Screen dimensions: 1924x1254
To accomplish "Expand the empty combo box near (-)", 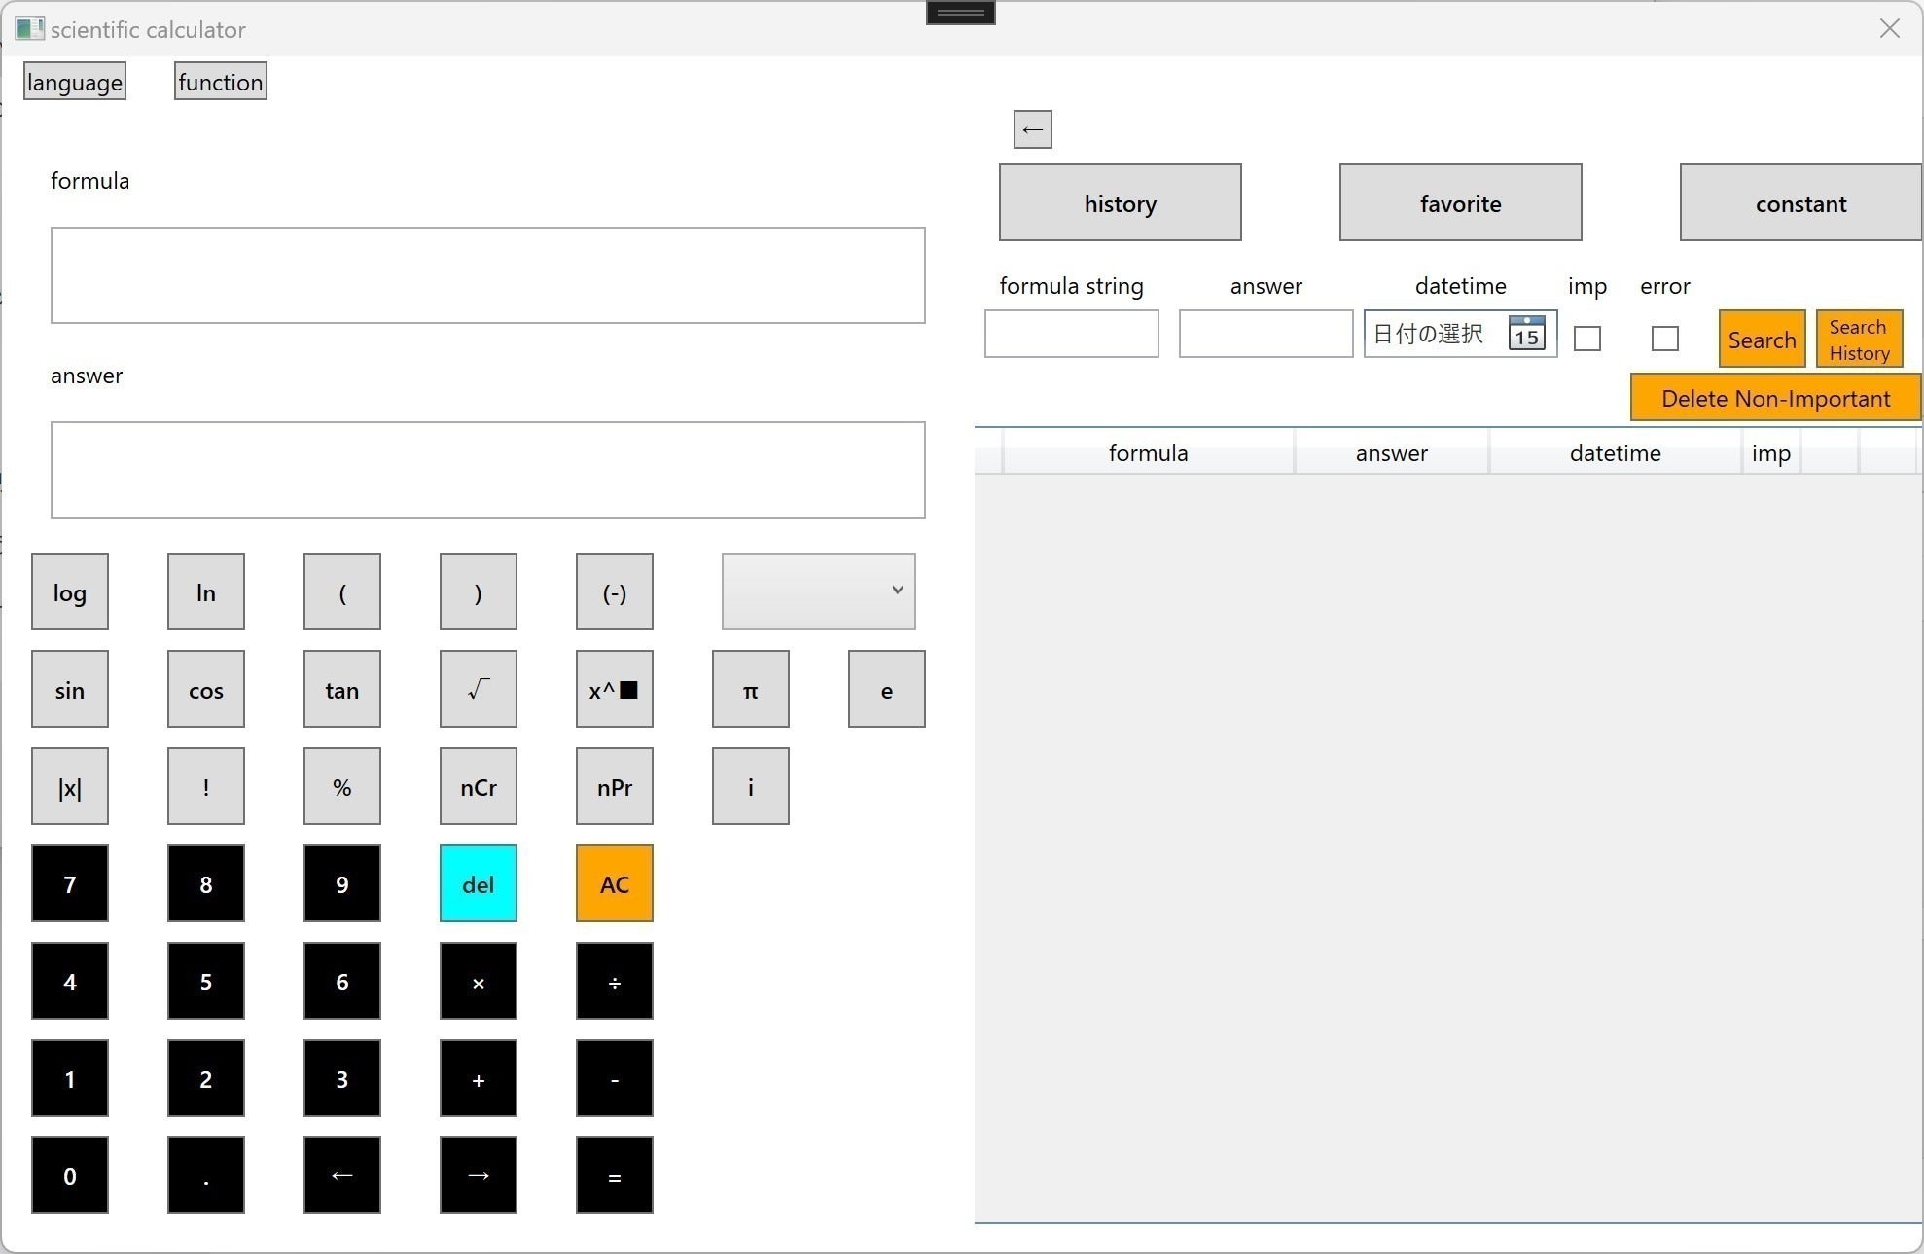I will (x=818, y=591).
